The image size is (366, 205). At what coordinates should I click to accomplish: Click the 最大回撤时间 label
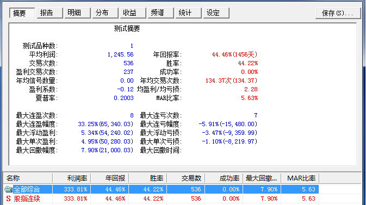click(161, 151)
